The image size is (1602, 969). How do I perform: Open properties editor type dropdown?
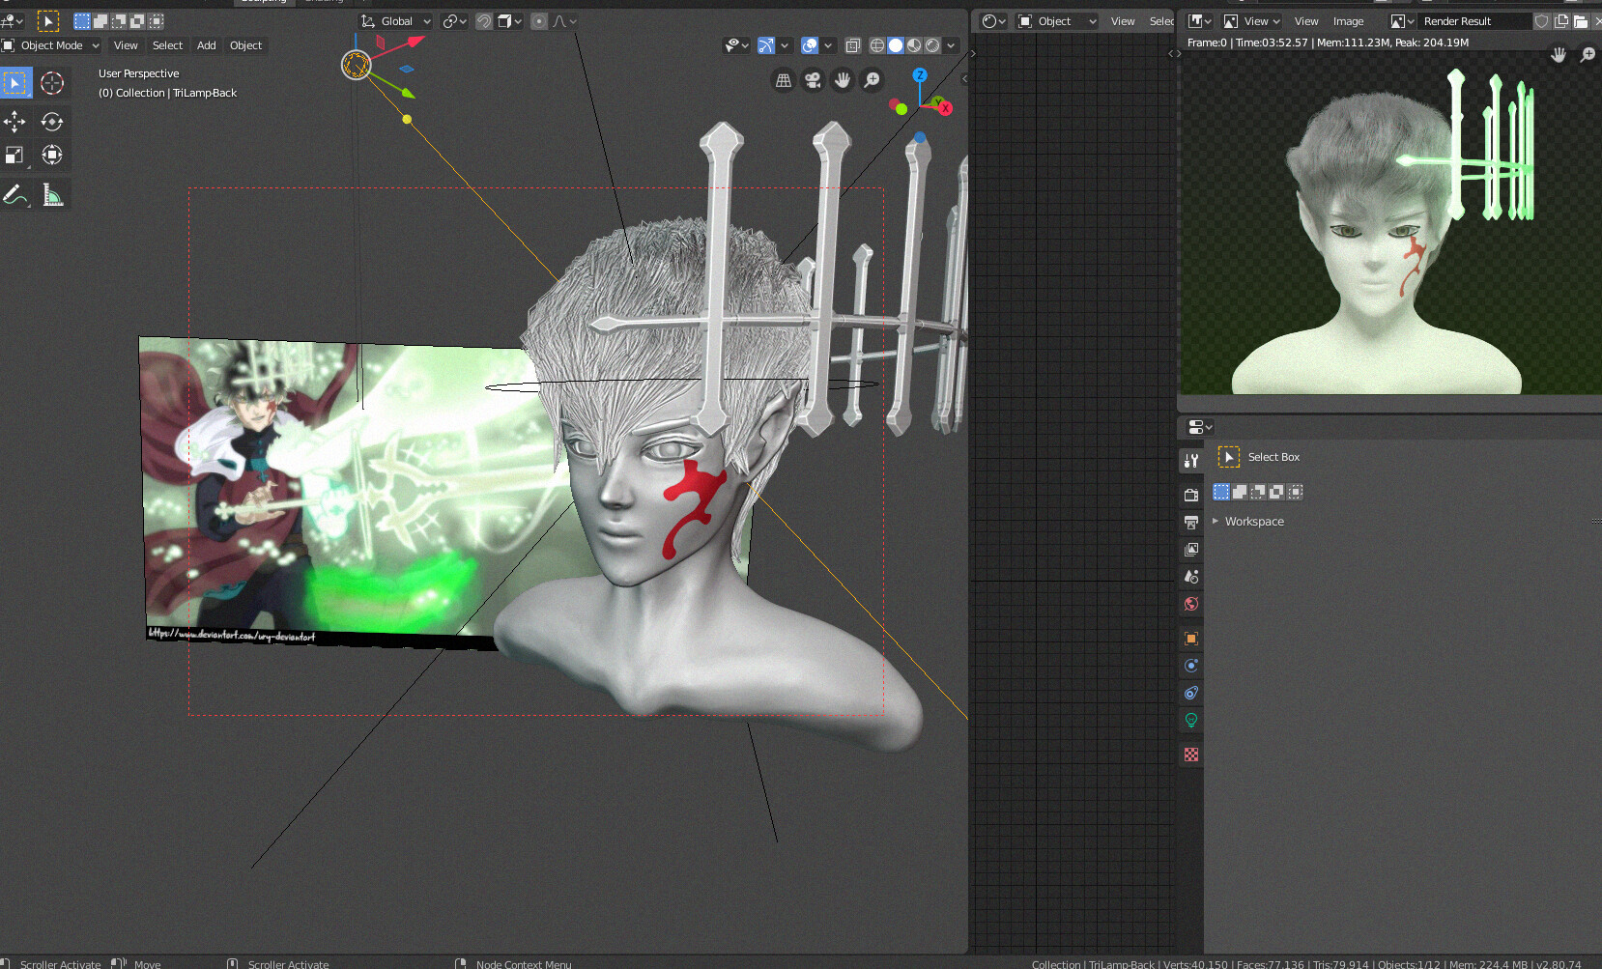tap(1199, 427)
